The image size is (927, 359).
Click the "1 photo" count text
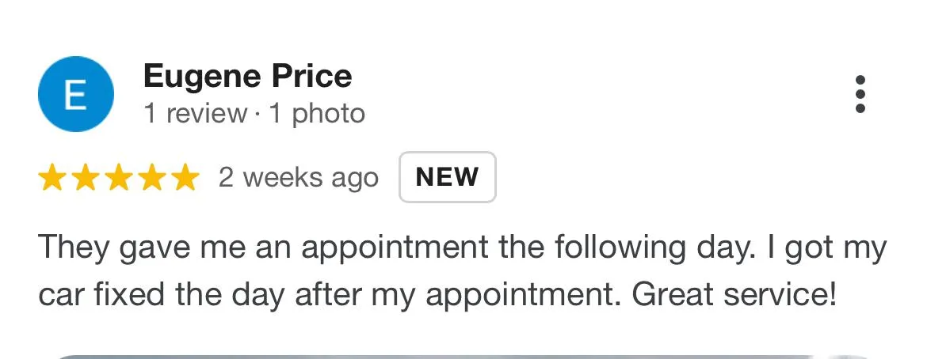coord(317,114)
